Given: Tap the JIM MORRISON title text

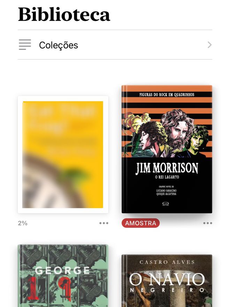Looking at the screenshot, I should (167, 169).
